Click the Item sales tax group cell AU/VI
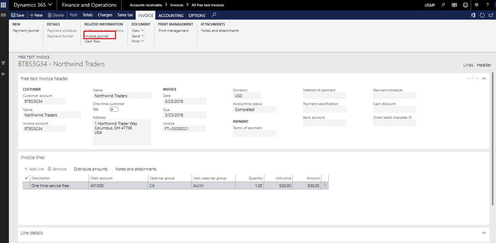The height and width of the screenshot is (243, 496). (x=214, y=186)
